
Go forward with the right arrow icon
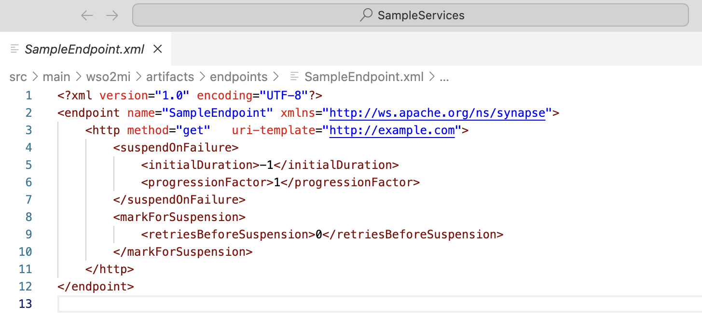coord(112,15)
